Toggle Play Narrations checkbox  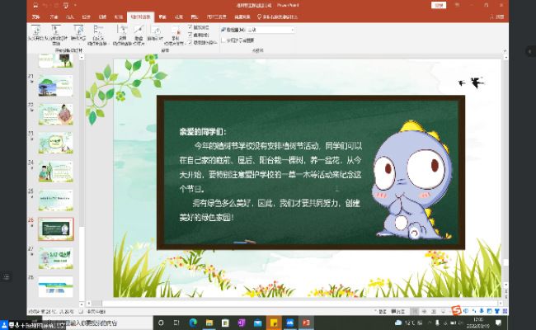(191, 26)
